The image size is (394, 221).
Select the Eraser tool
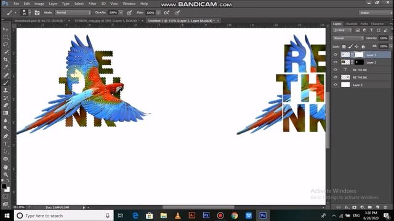point(6,106)
